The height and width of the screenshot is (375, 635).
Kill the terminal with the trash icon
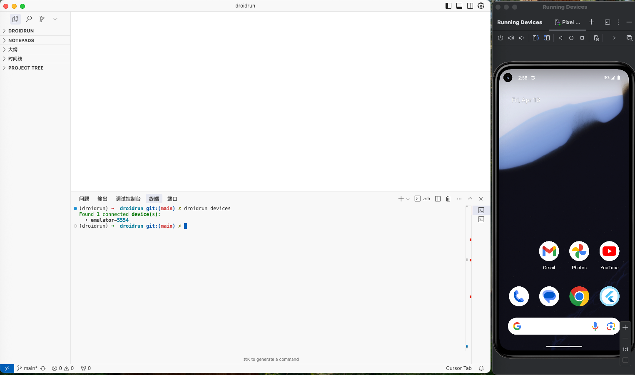tap(448, 199)
